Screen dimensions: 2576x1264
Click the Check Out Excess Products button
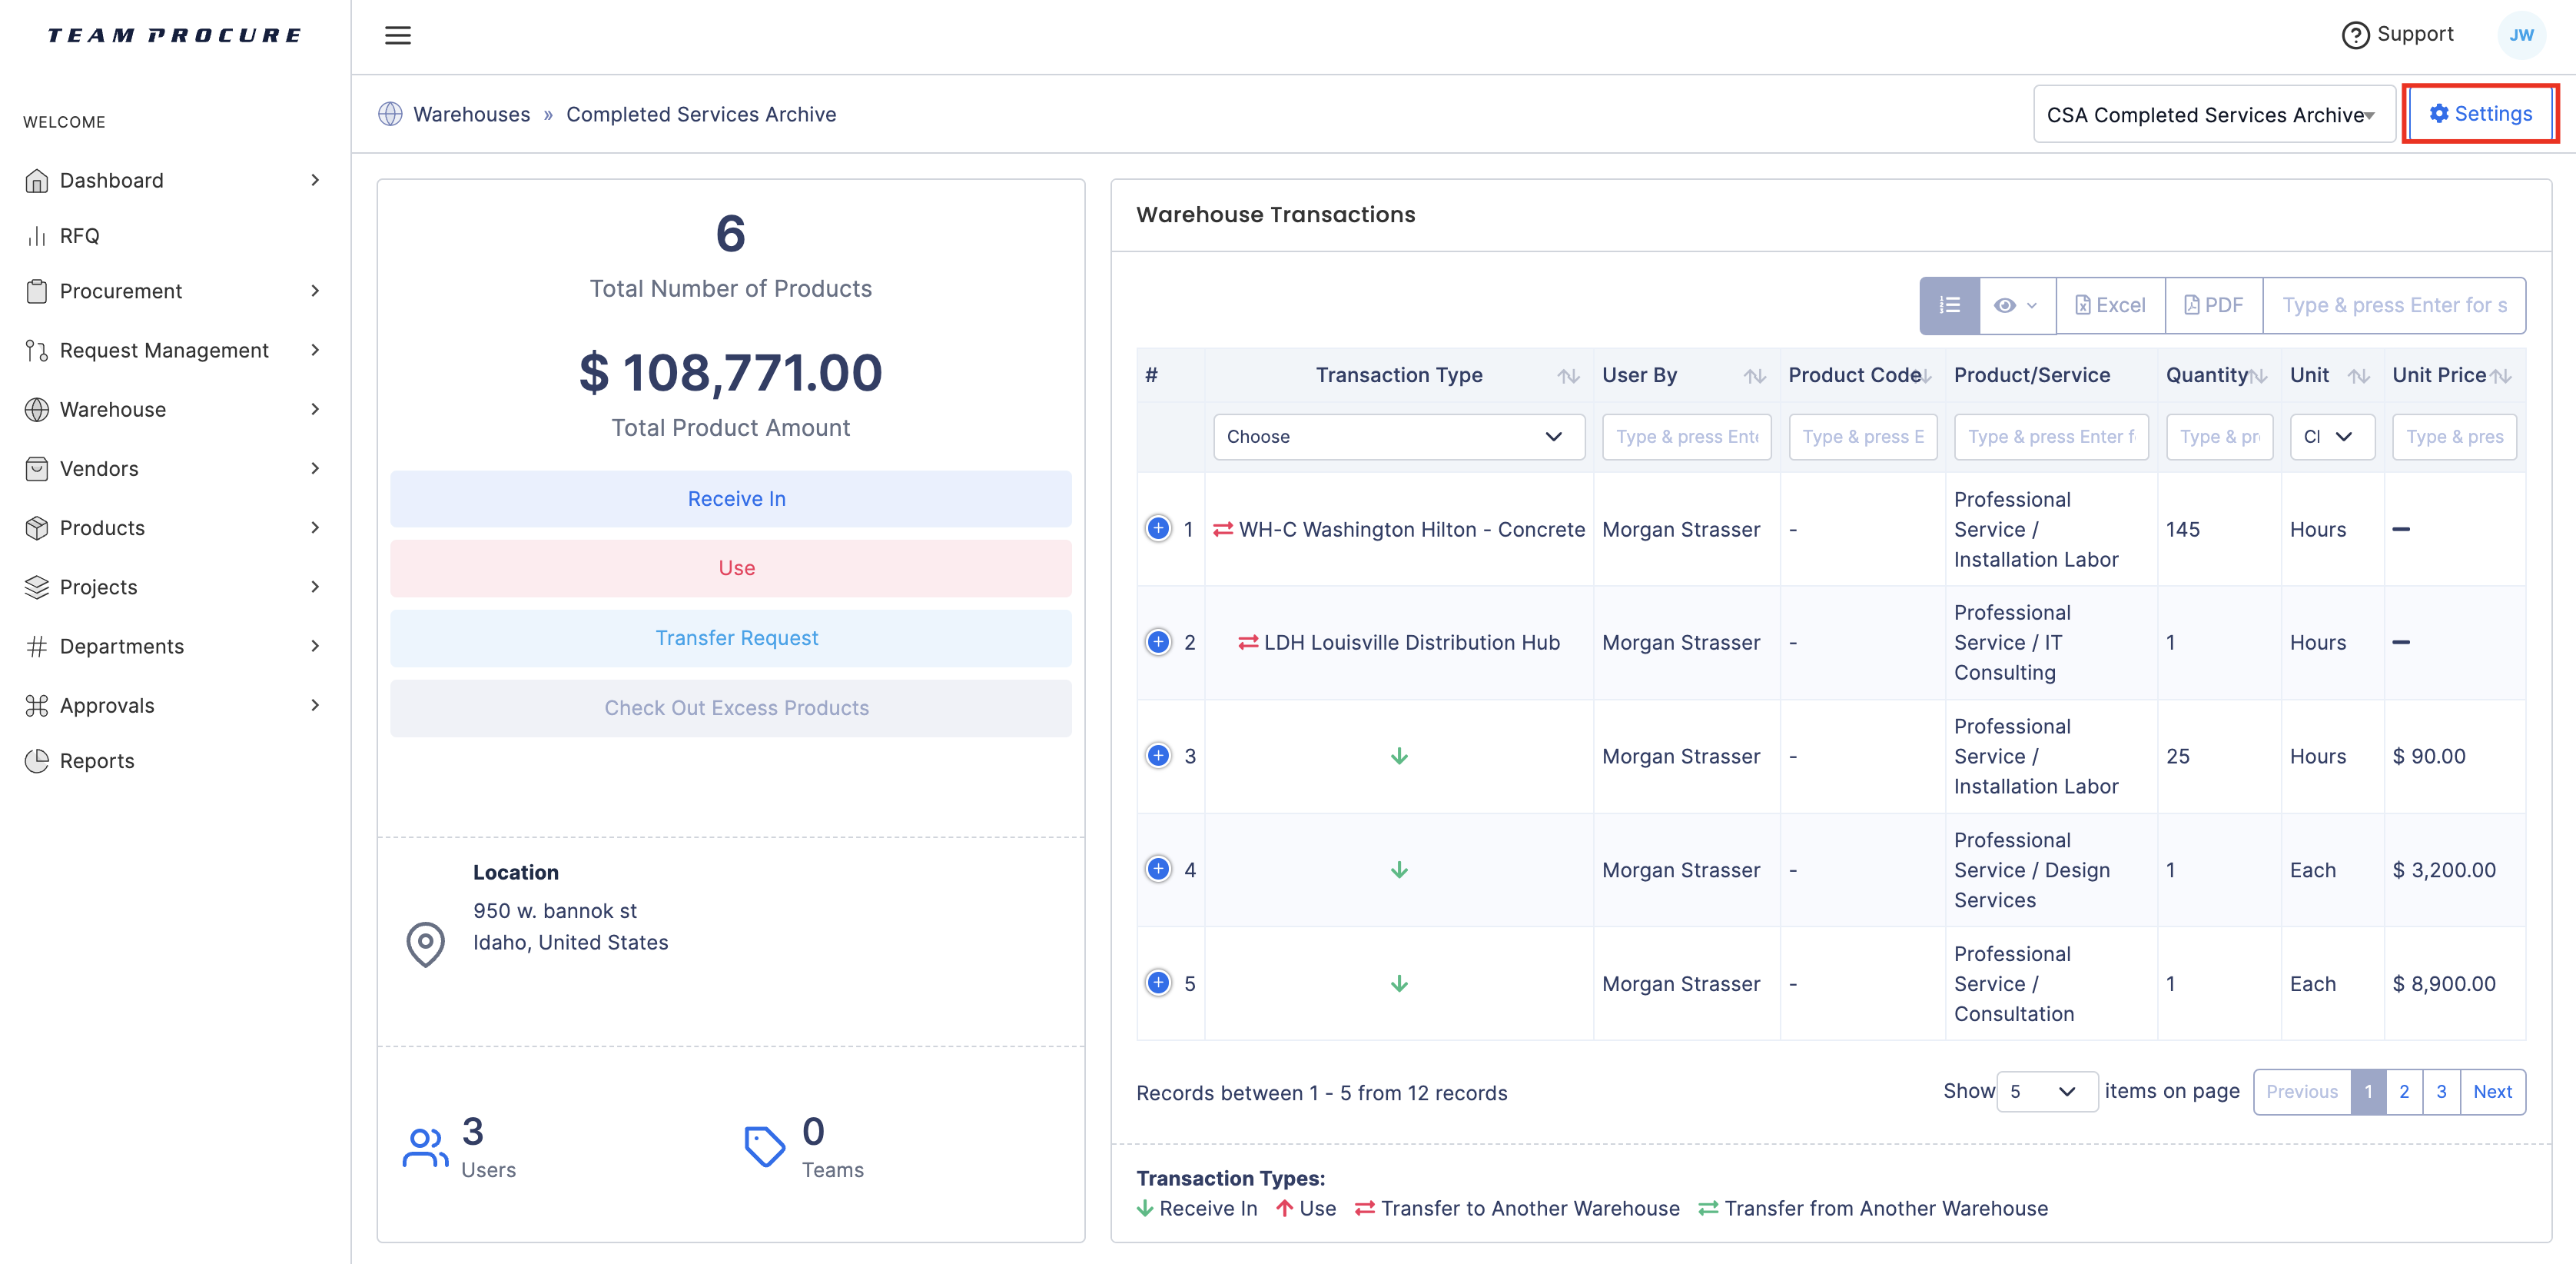pyautogui.click(x=730, y=709)
